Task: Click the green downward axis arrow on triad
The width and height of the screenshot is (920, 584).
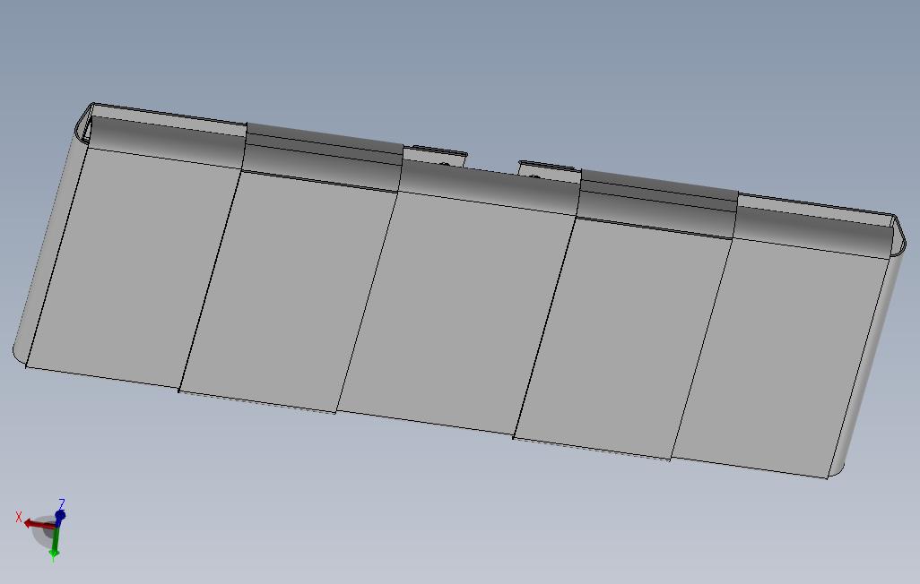Action: 55,543
